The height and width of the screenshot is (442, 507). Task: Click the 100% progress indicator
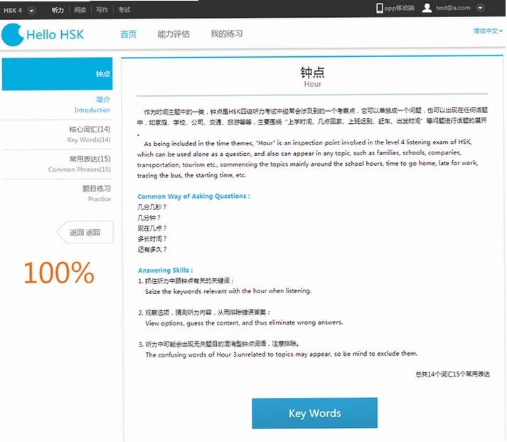pyautogui.click(x=59, y=273)
